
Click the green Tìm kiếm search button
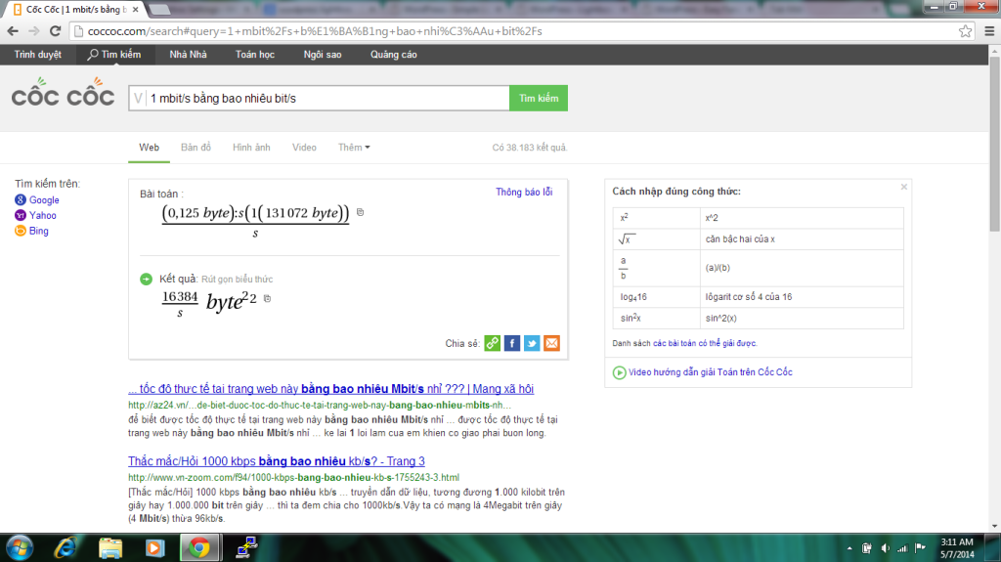tap(539, 99)
